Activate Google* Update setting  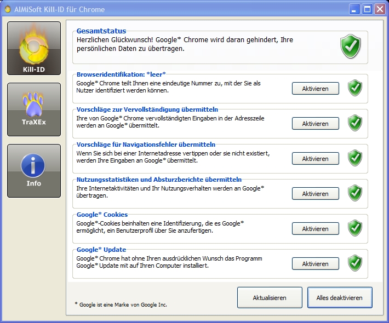(316, 264)
